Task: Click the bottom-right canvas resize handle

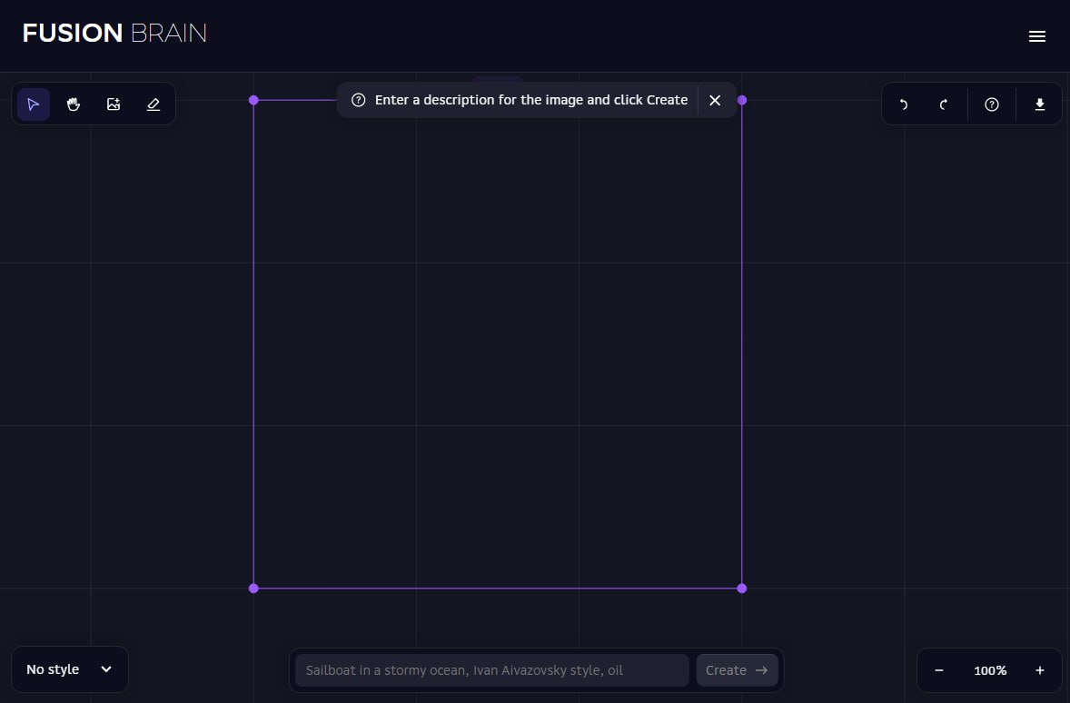Action: 742,589
